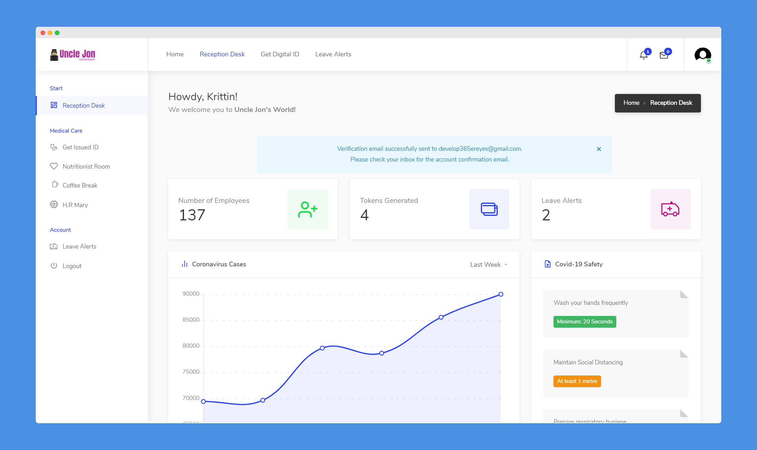Click the add employee icon
Viewport: 757px width, 450px height.
click(x=307, y=209)
